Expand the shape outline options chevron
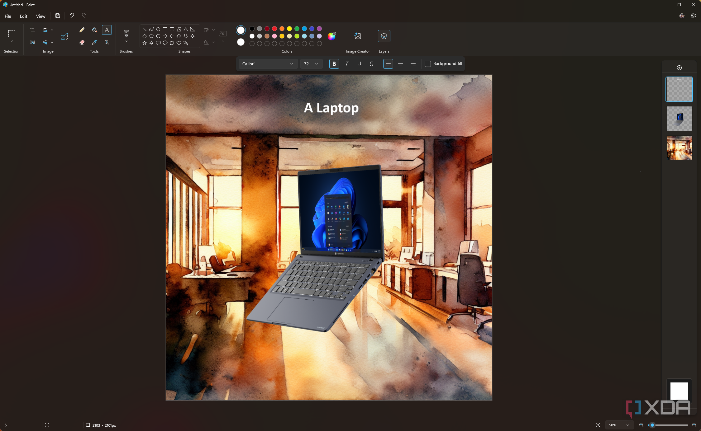This screenshot has height=431, width=701. pyautogui.click(x=213, y=30)
